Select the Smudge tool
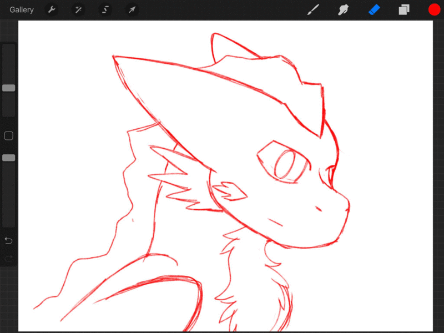 point(344,9)
